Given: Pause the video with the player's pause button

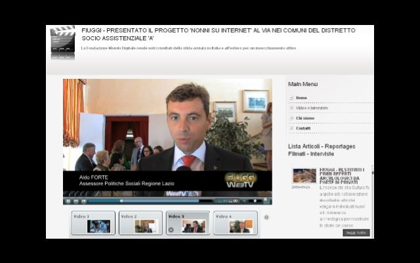Looking at the screenshot, I should 68,201.
